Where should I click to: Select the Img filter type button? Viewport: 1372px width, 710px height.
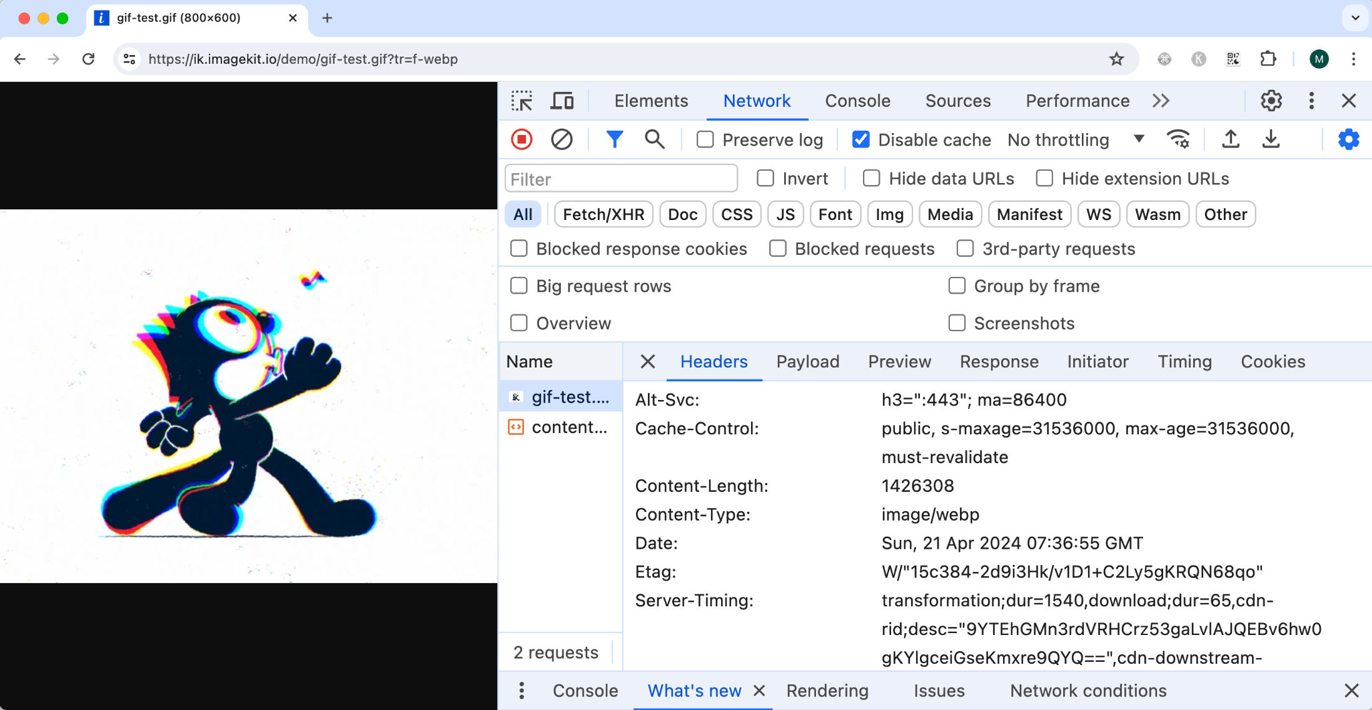889,214
